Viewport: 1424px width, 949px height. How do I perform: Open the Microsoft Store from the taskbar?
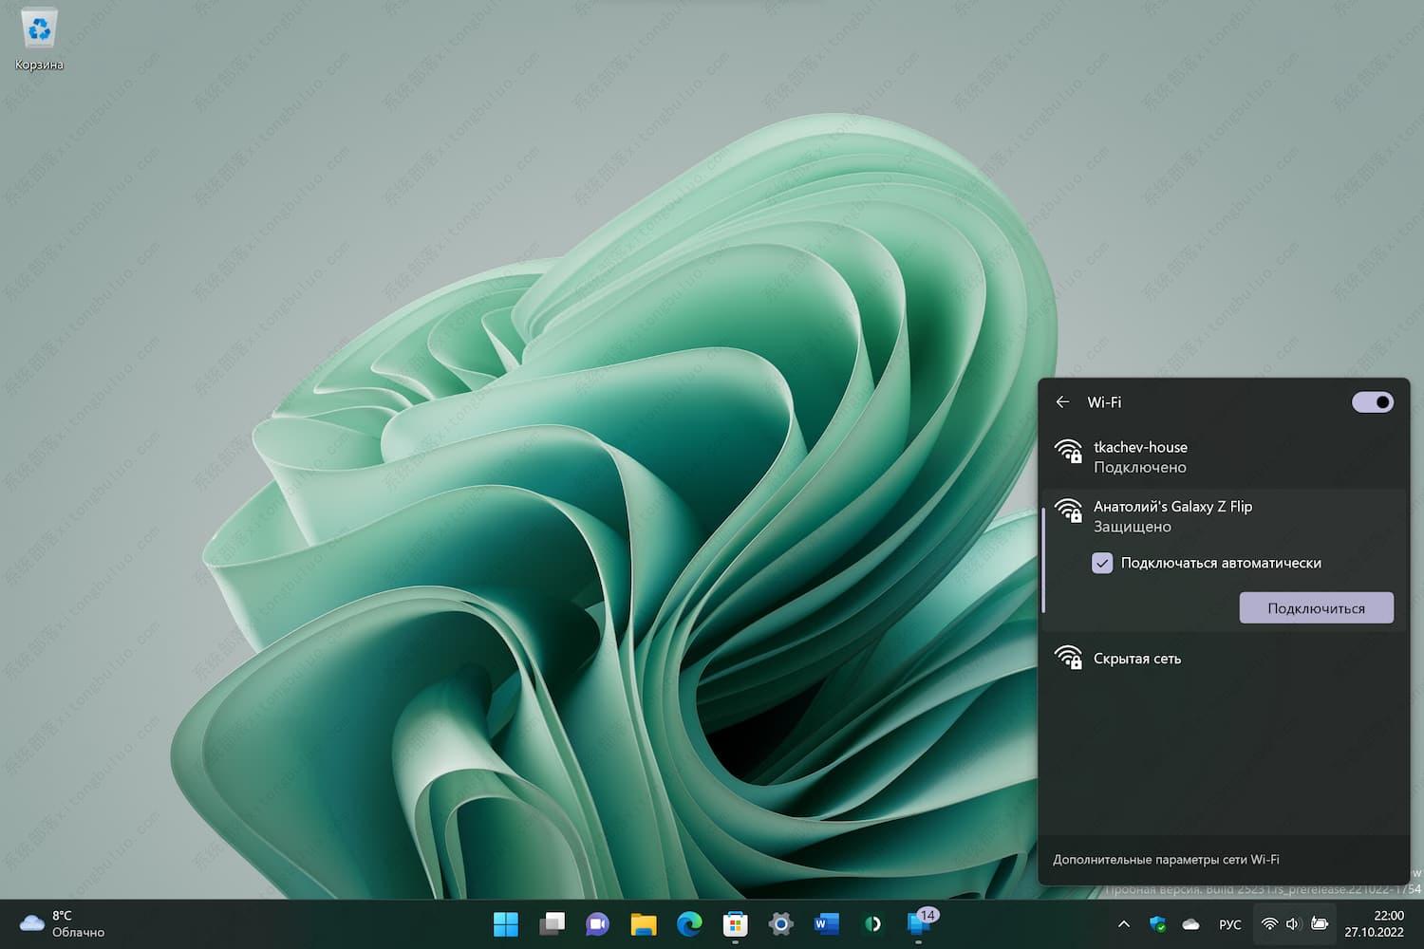[735, 923]
